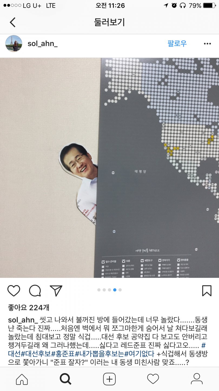This screenshot has width=219, height=391.
Task: Save post with bookmark icon
Action: click(207, 291)
